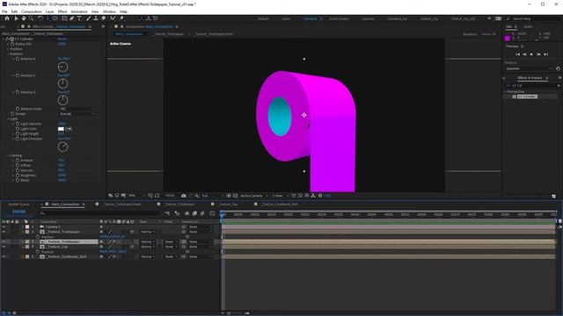
Task: Select the Roto Brush tool
Action: click(x=113, y=18)
